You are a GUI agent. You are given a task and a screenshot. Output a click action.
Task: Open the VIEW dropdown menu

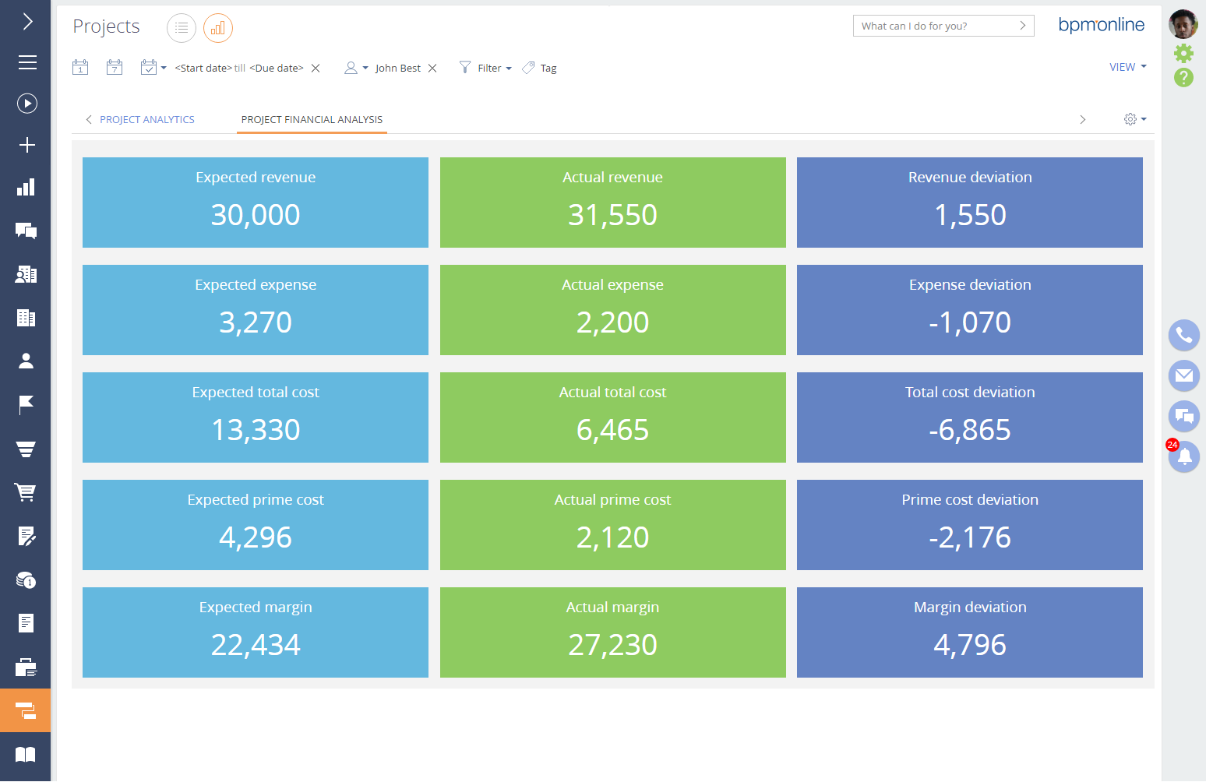[x=1127, y=67]
